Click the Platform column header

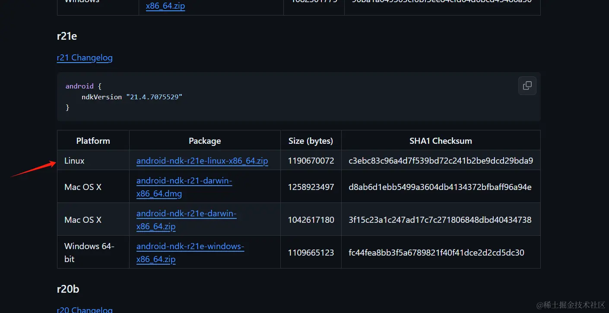pos(93,141)
